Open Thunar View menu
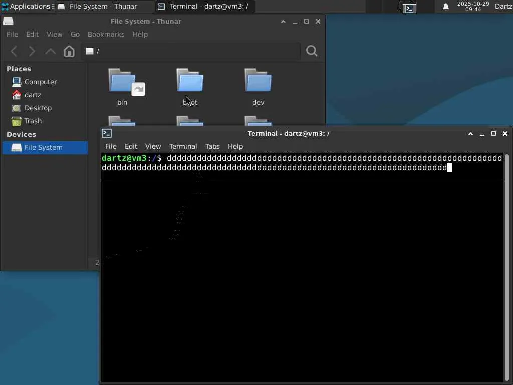 (x=54, y=34)
